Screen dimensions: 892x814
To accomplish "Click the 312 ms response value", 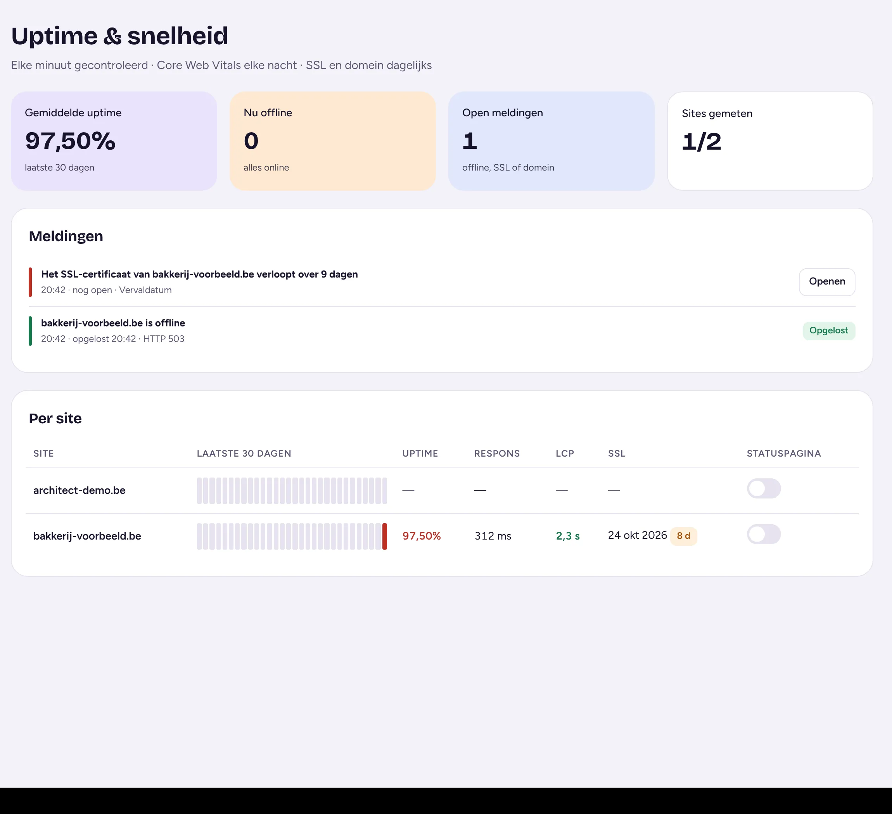I will click(x=493, y=536).
